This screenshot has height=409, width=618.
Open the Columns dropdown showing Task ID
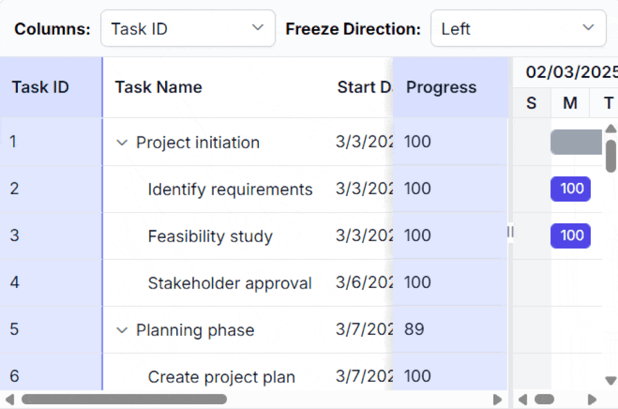[188, 28]
